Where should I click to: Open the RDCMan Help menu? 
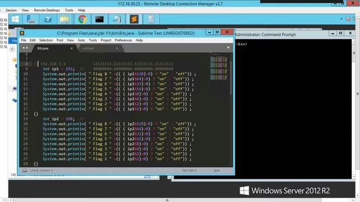[82, 10]
